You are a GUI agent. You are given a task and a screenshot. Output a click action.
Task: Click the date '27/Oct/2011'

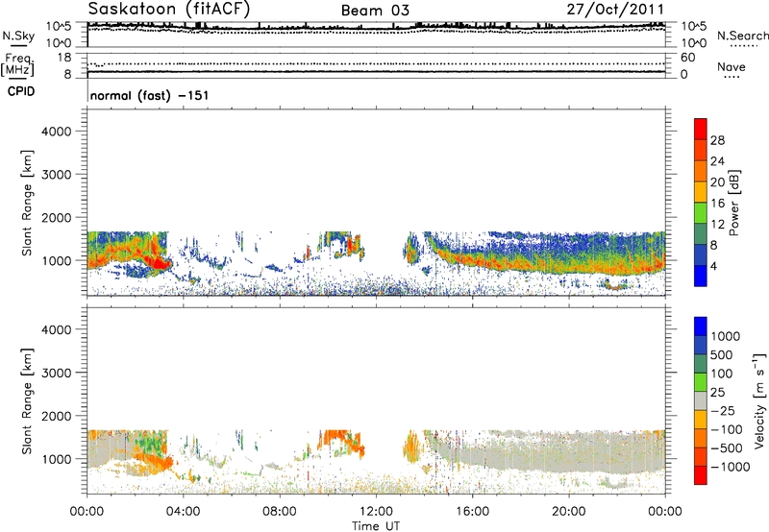615,10
